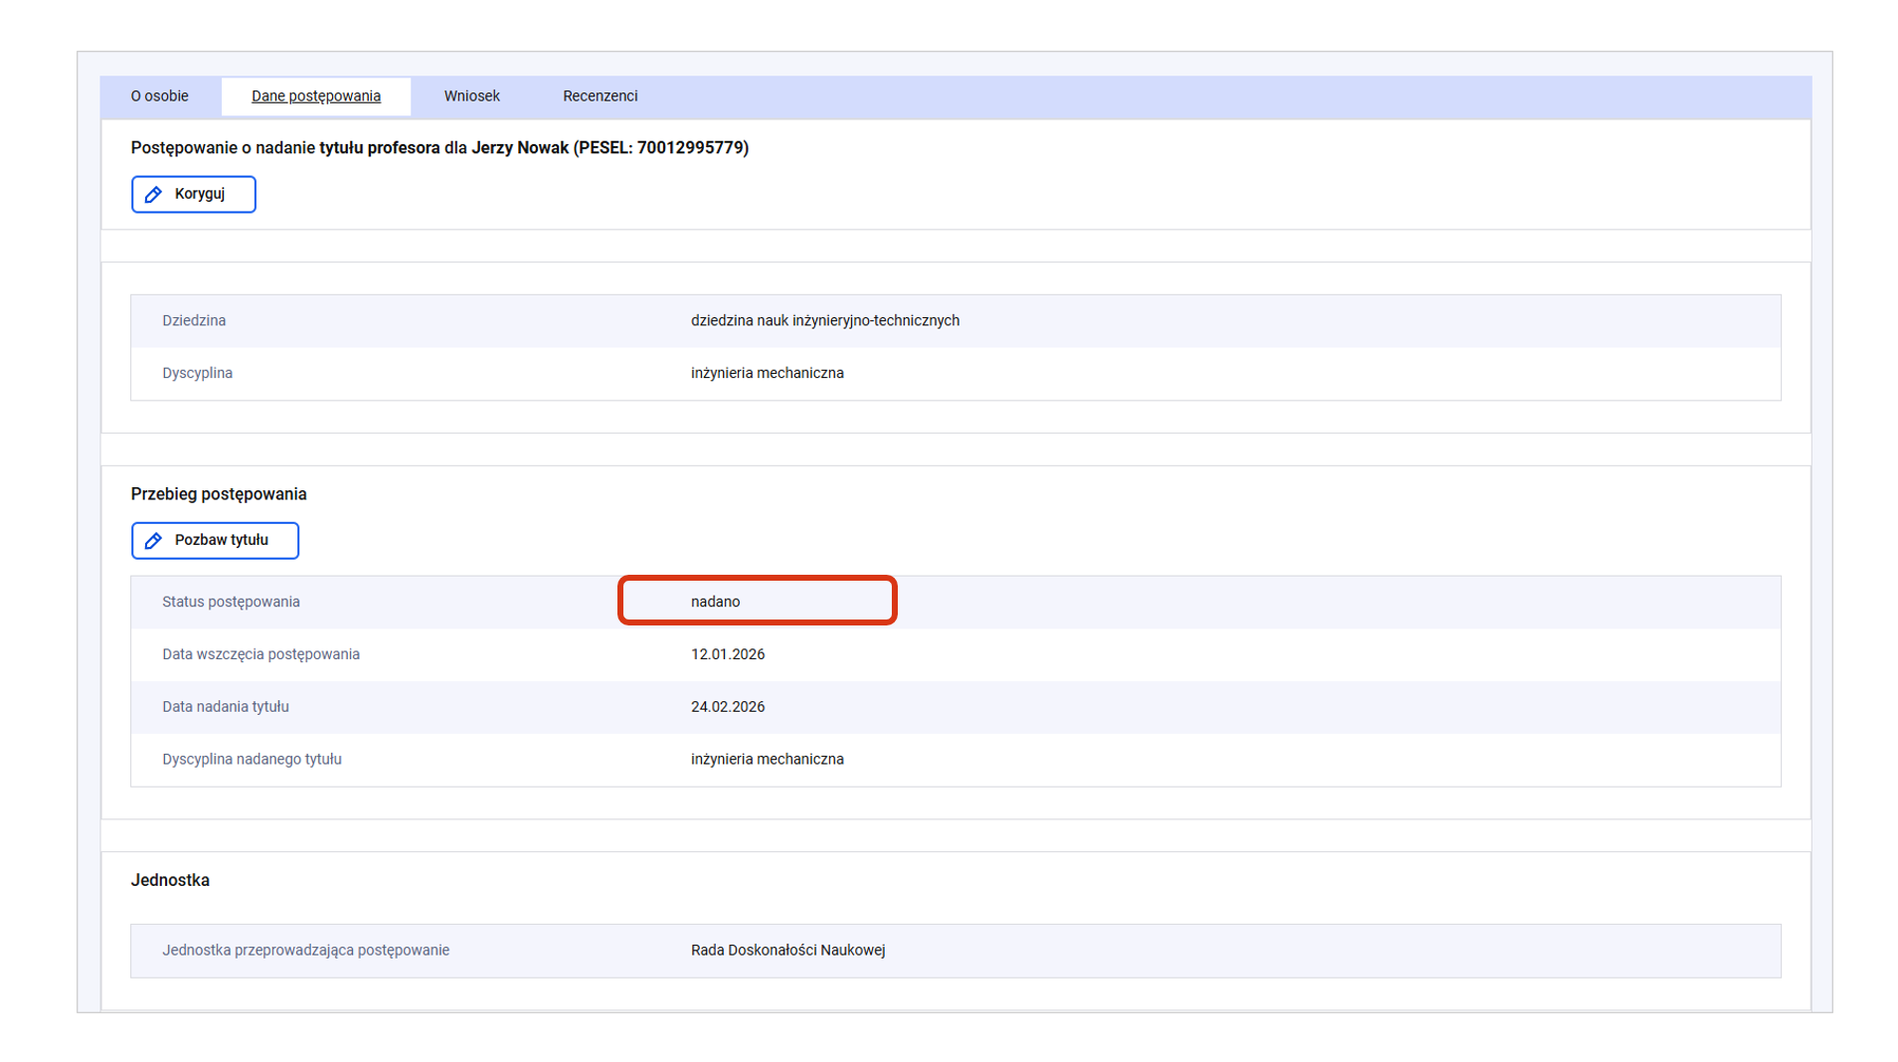1898x1062 pixels.
Task: Click the date 12.01.2026 for proceeding initiation
Action: coord(728,654)
